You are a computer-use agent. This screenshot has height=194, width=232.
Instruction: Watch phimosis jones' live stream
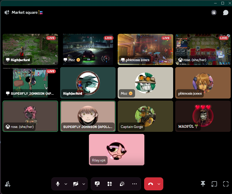145,49
